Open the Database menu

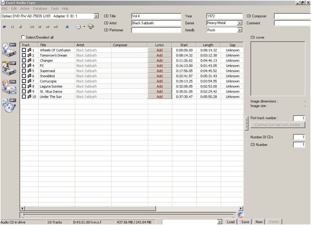point(40,9)
